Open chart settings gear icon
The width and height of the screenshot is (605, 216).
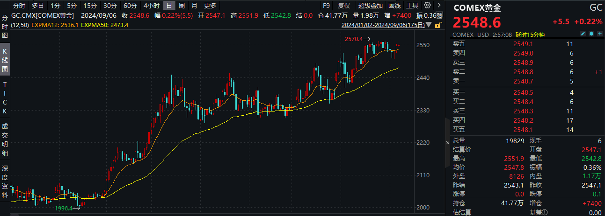click(427, 6)
